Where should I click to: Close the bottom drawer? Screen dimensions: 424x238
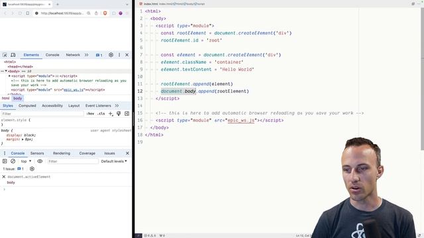[127, 153]
